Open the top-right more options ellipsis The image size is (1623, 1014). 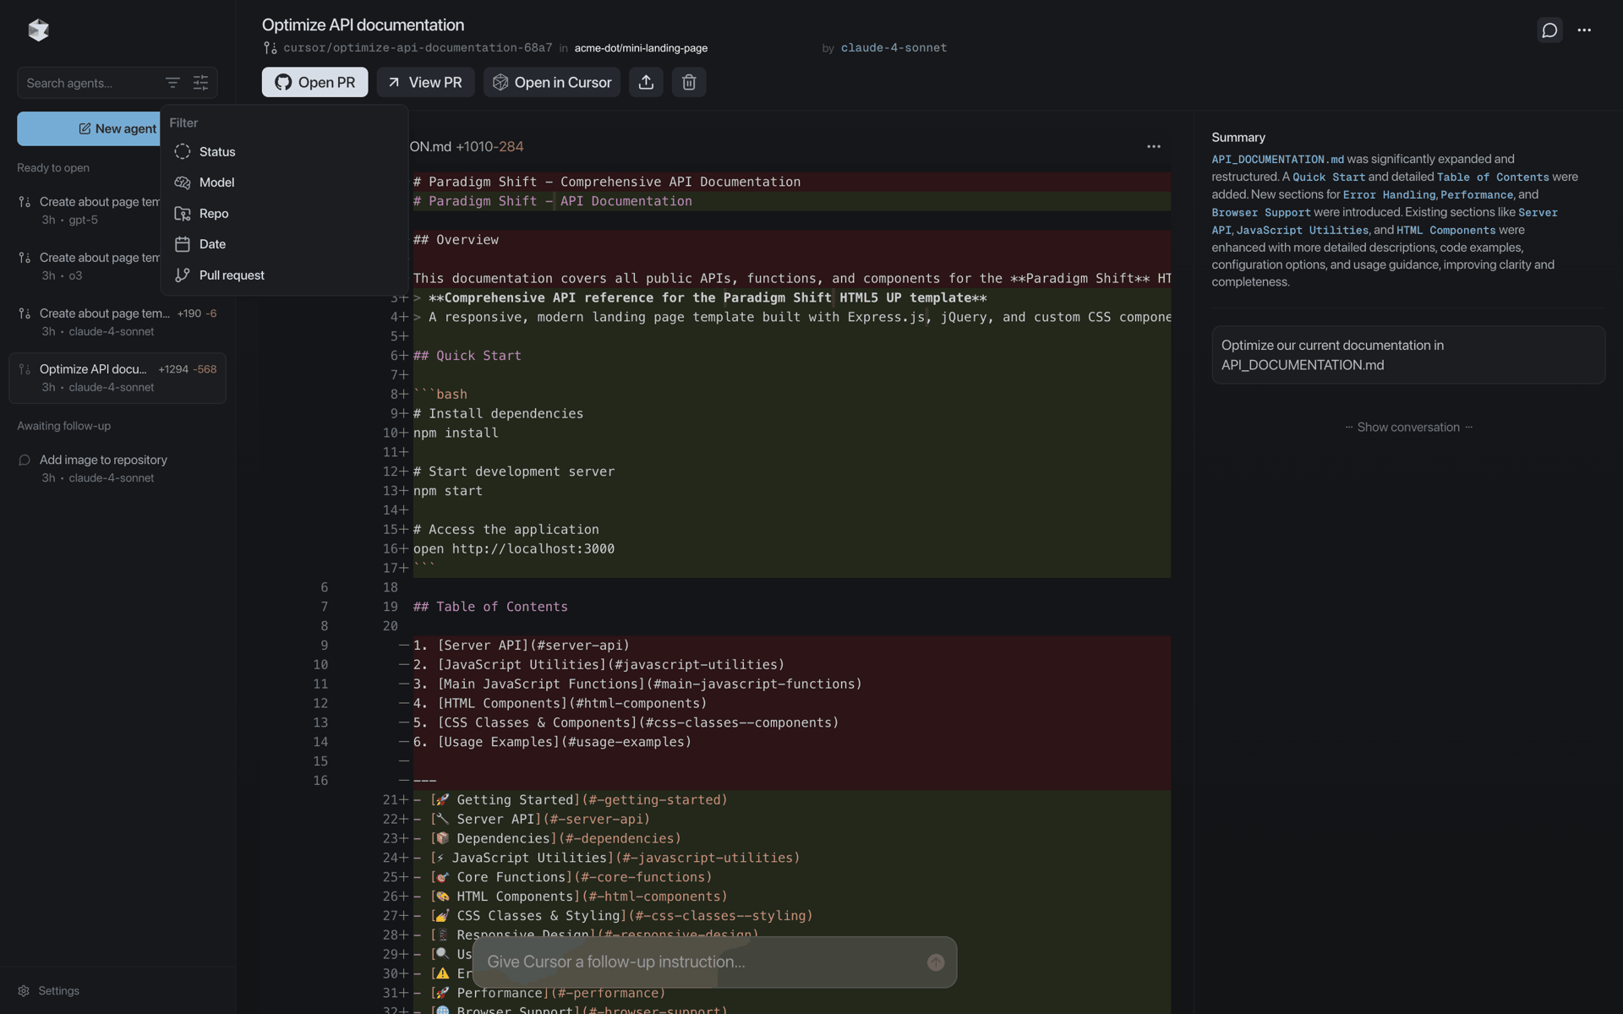click(1584, 30)
